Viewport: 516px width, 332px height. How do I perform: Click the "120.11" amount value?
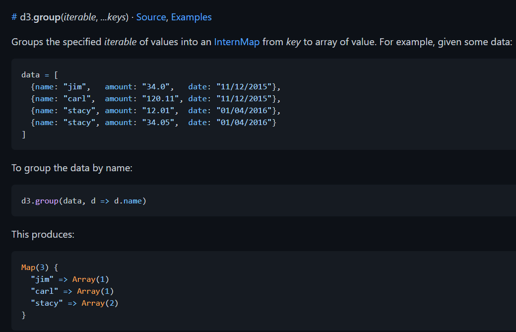tap(162, 99)
